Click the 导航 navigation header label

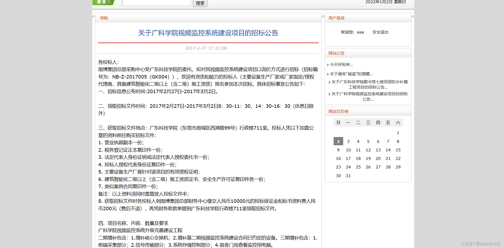click(104, 18)
